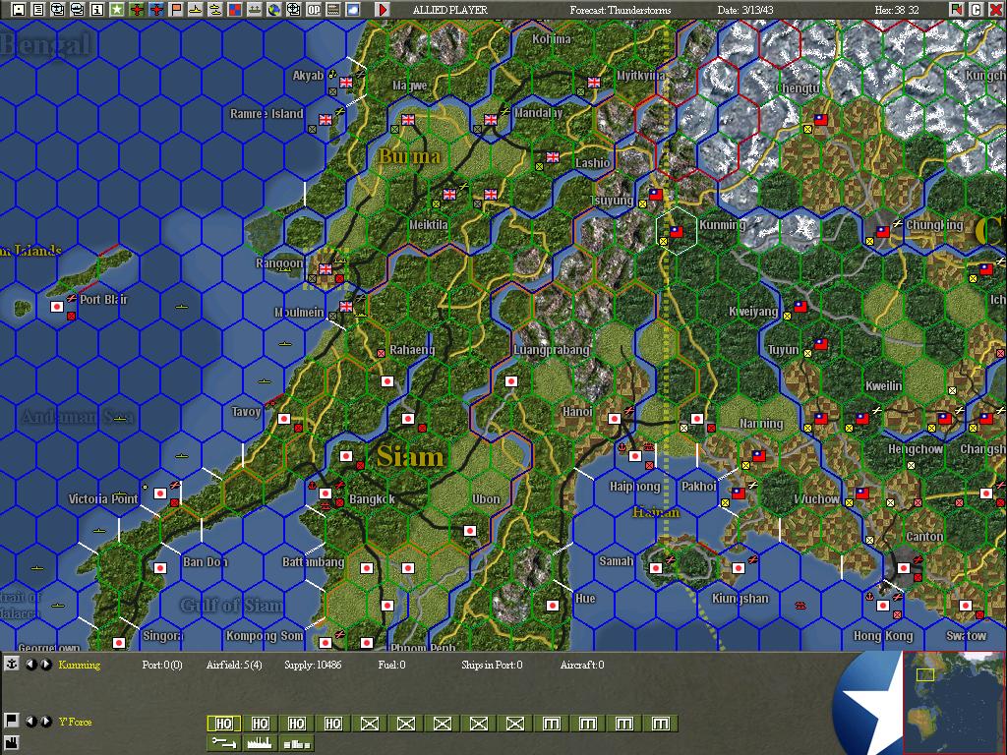The height and width of the screenshot is (755, 1007).
Task: Click the globe toolbar icon
Action: point(274,9)
